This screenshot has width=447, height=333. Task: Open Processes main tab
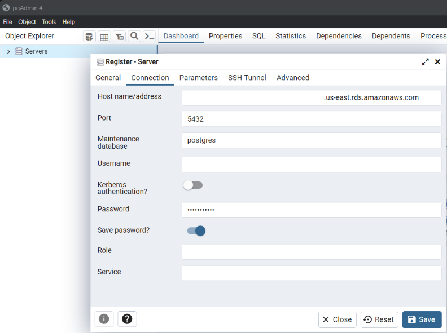[433, 36]
